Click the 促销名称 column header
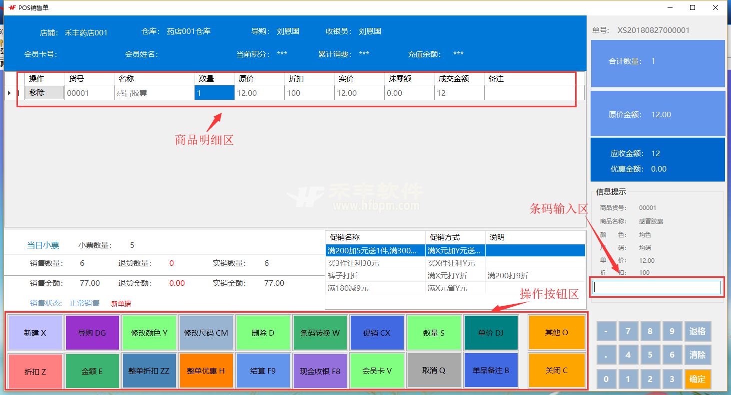The width and height of the screenshot is (731, 395). (x=375, y=237)
